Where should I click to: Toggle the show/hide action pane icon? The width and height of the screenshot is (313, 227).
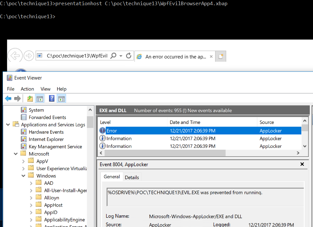pos(61,98)
